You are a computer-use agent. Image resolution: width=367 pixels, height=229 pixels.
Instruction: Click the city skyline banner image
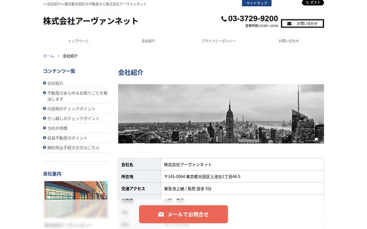coord(221,114)
